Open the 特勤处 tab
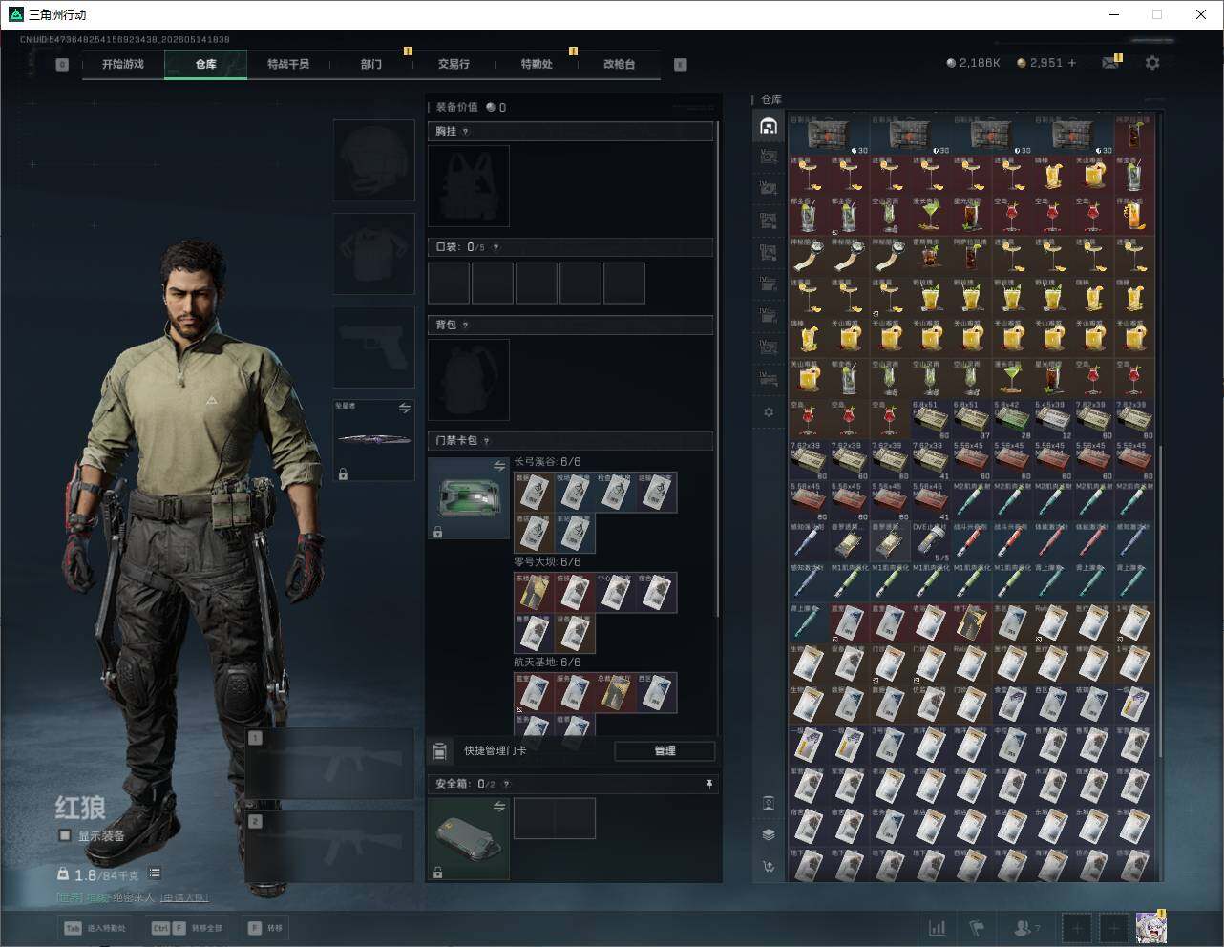Image resolution: width=1224 pixels, height=947 pixels. pos(537,64)
